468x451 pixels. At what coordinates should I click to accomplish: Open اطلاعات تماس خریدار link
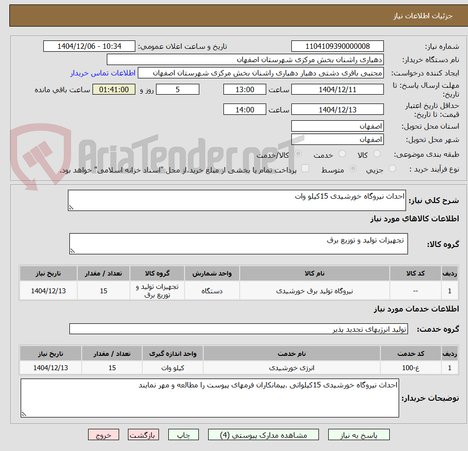[103, 73]
